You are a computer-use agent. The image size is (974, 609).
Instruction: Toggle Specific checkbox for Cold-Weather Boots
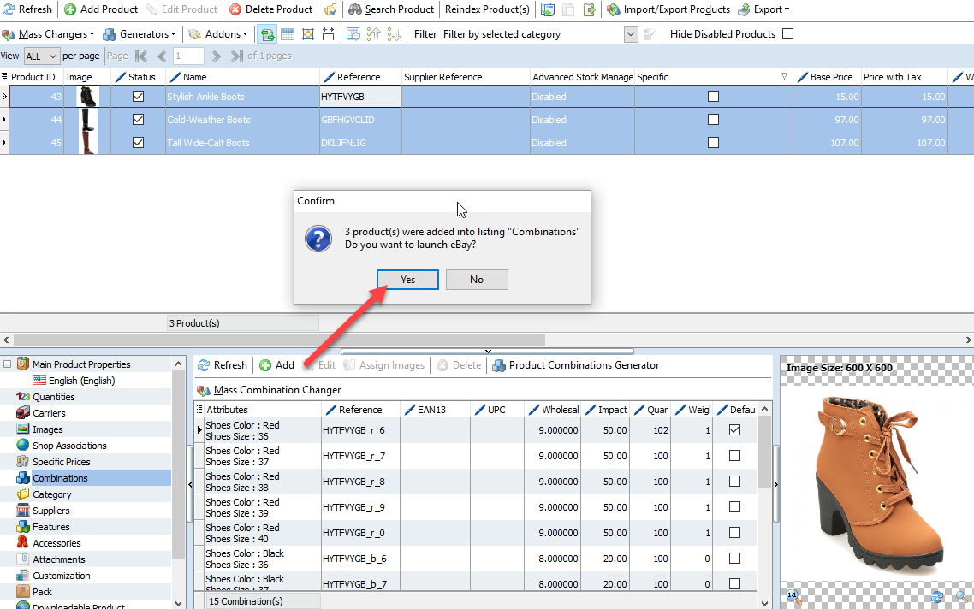coord(713,120)
